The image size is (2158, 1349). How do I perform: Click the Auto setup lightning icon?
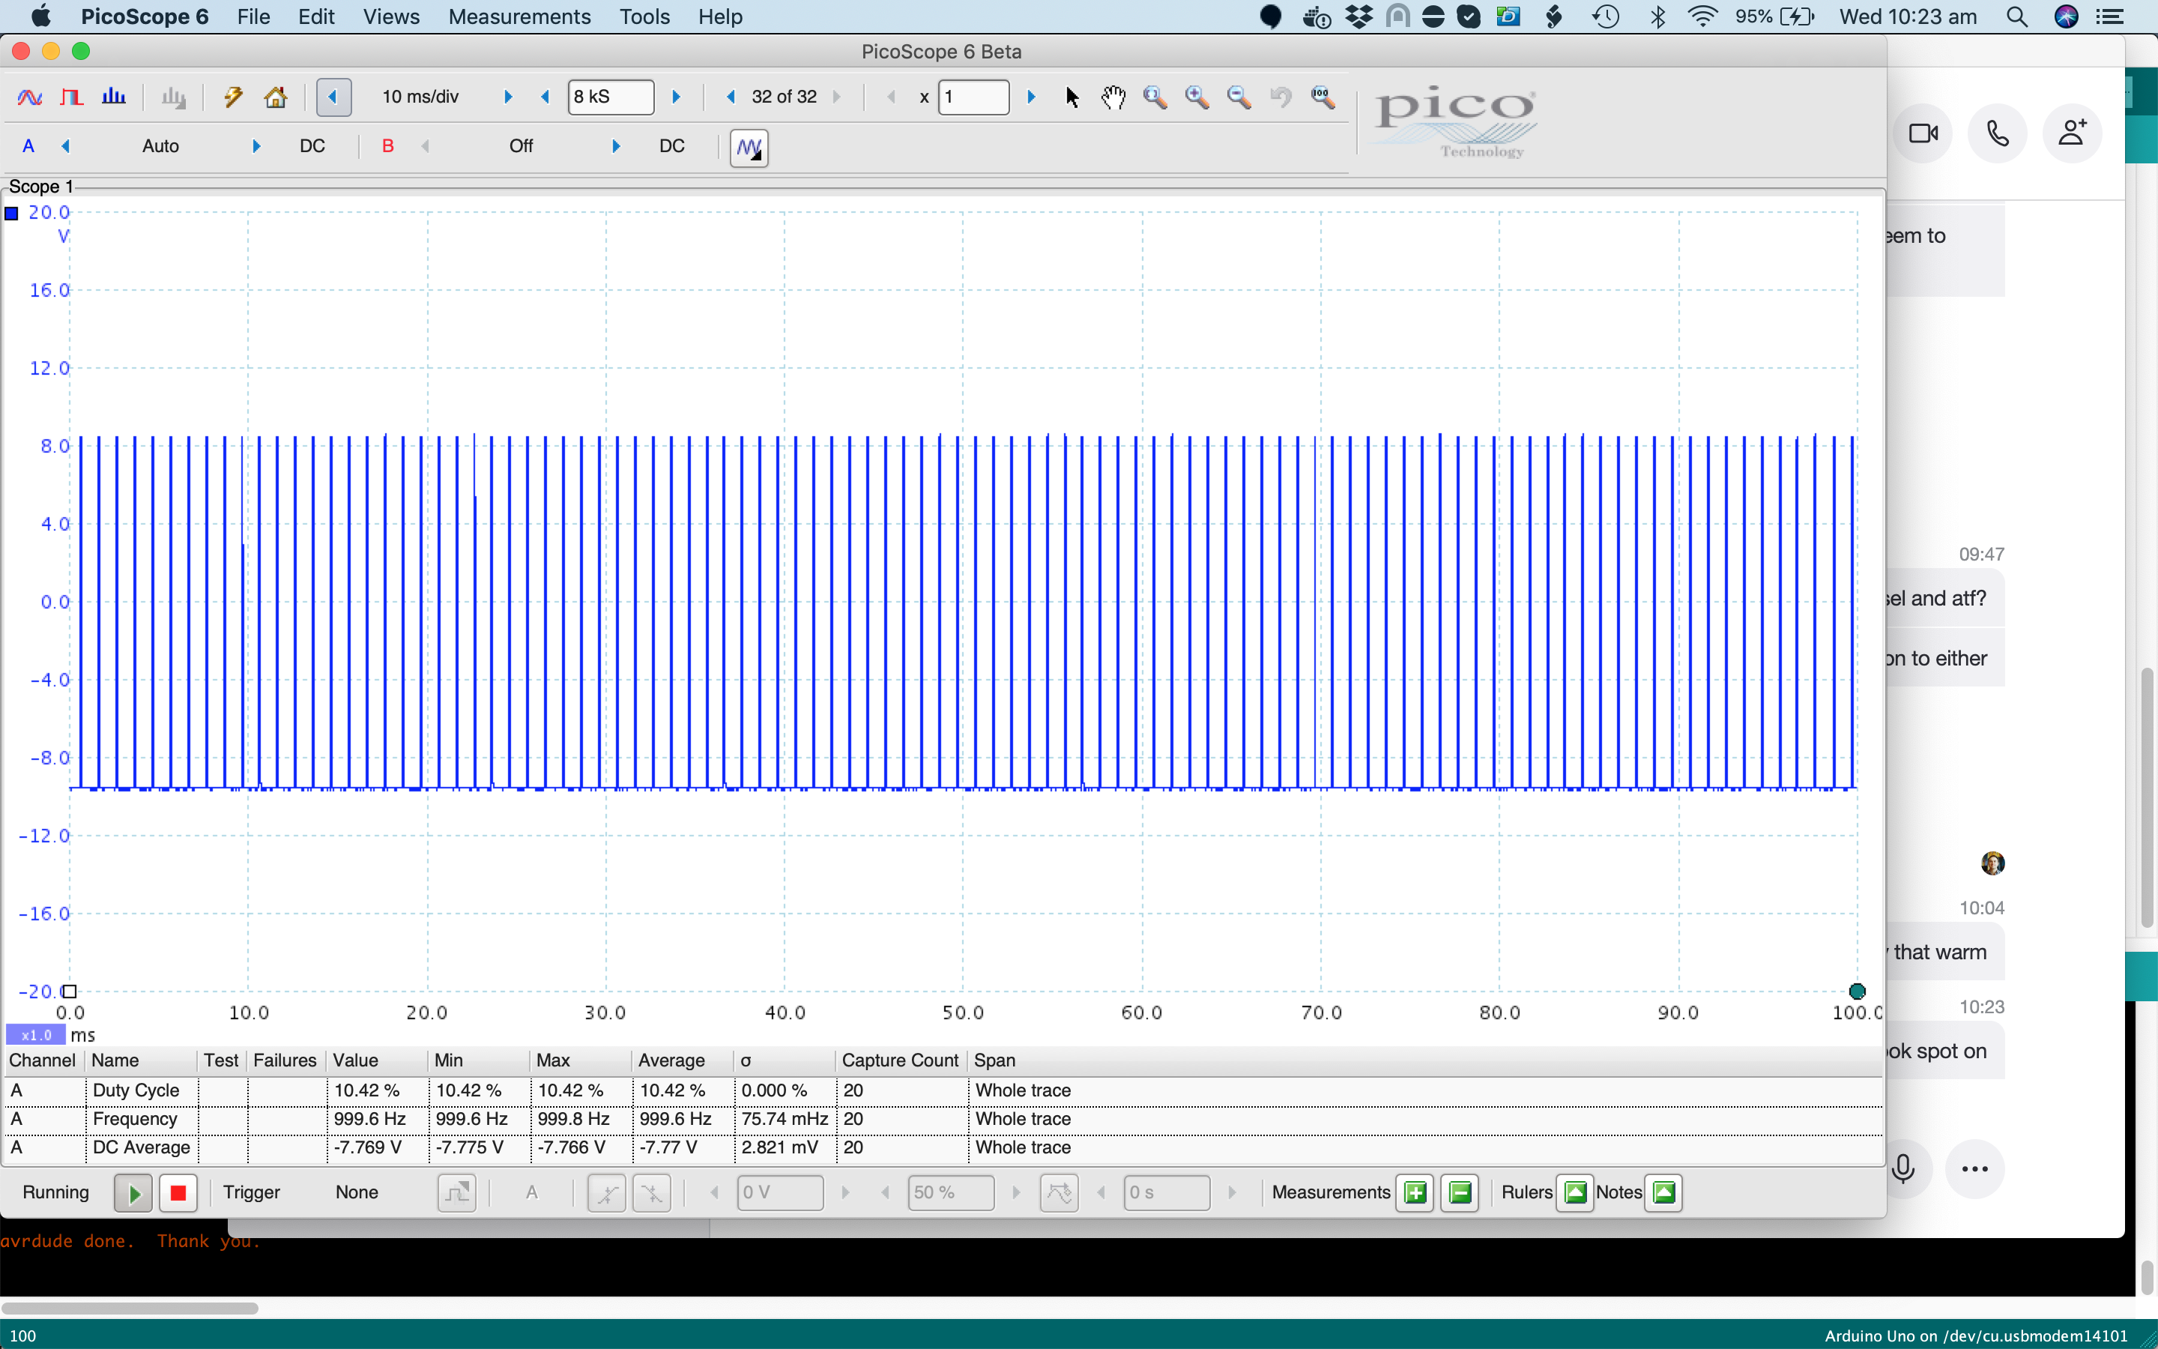pos(233,97)
